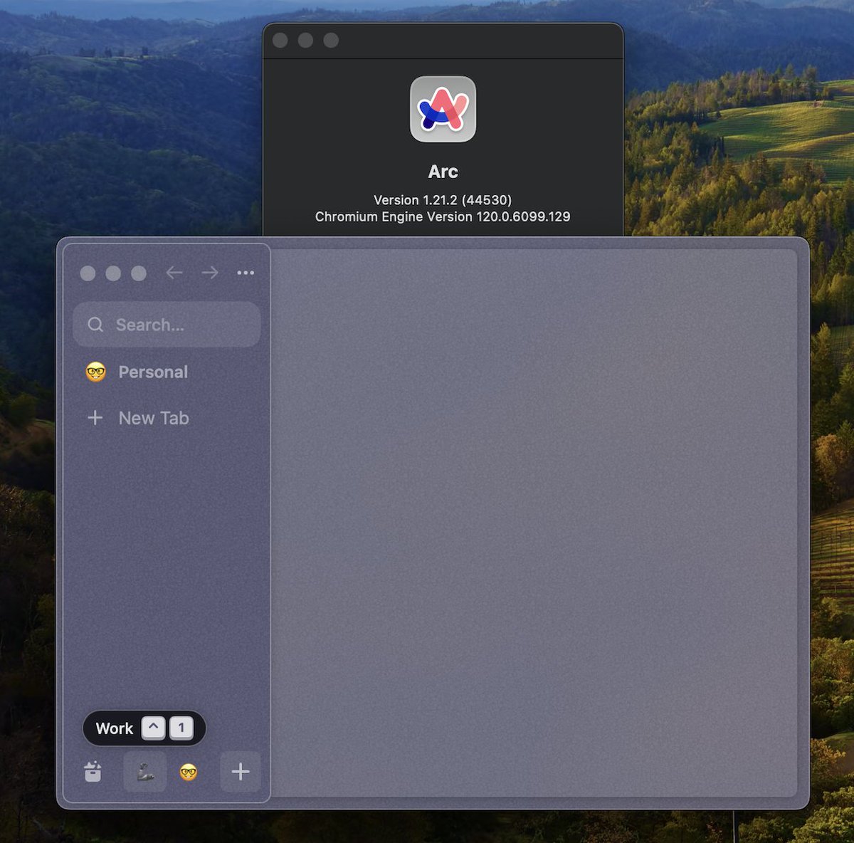Click the Arc title in About window

443,172
